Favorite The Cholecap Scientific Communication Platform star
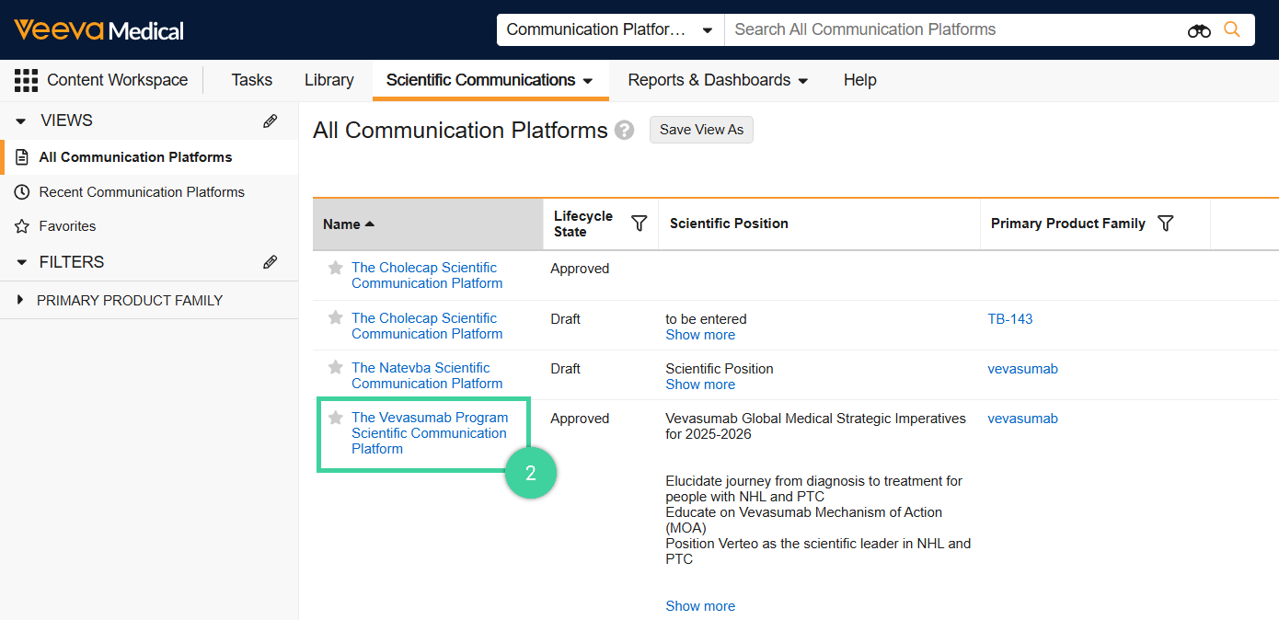 point(334,267)
